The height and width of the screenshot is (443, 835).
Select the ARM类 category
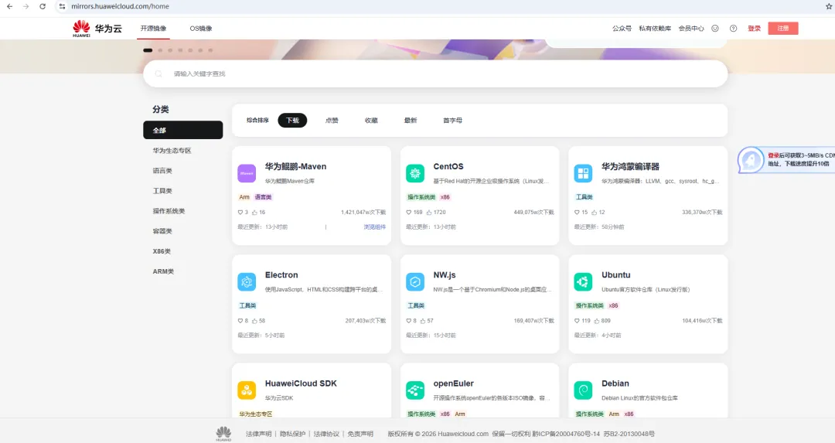[x=163, y=271]
